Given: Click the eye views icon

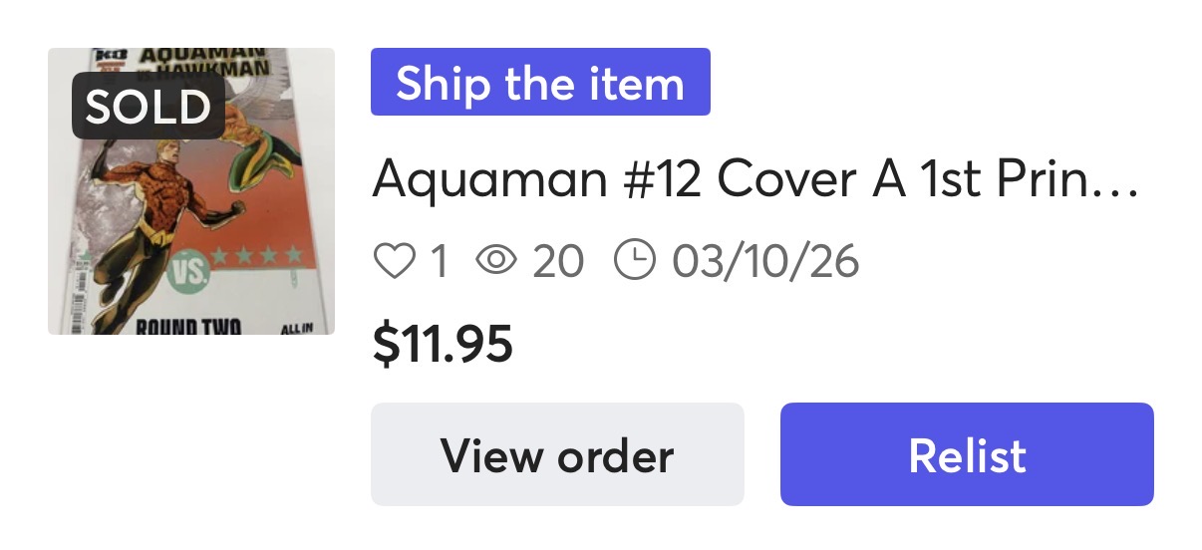Looking at the screenshot, I should pos(496,262).
